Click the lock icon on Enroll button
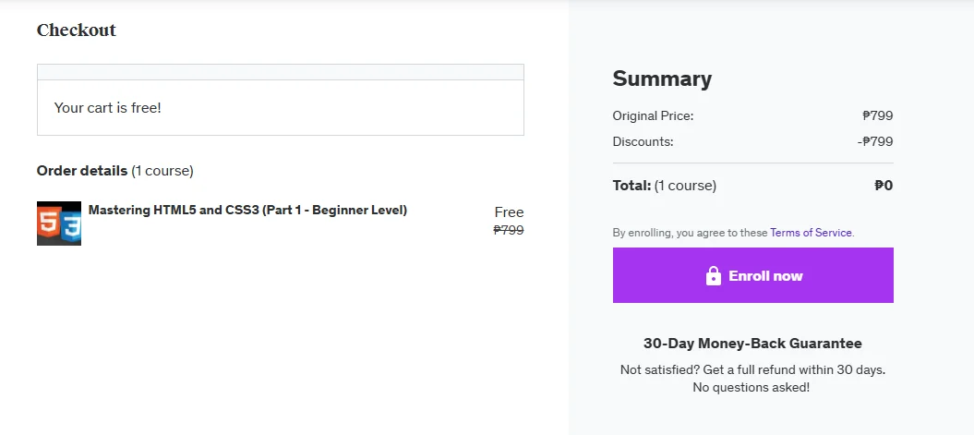Viewport: 974px width, 435px height. click(714, 275)
